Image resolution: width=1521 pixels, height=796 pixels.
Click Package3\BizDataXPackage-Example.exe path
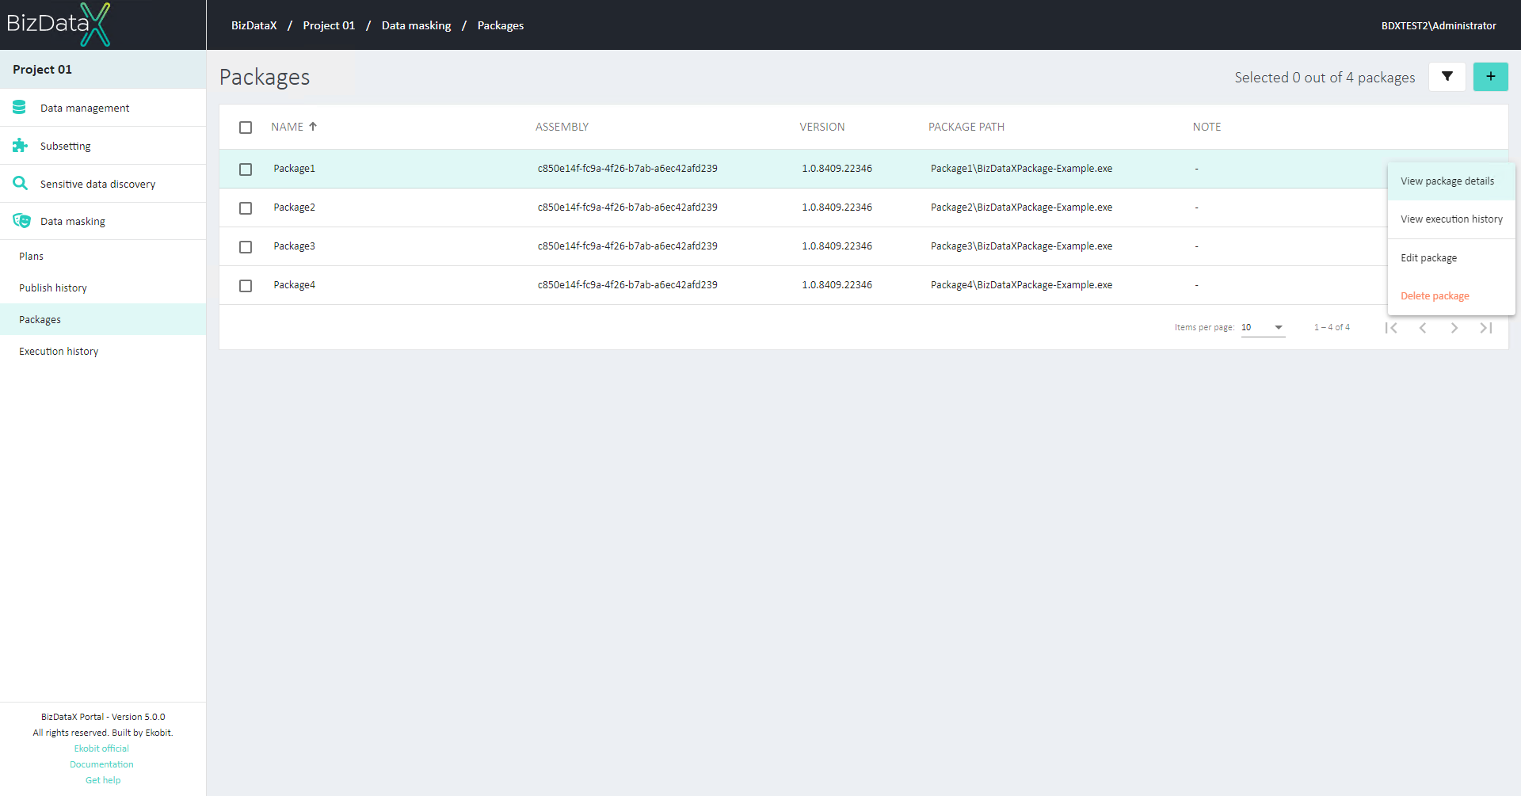[x=1021, y=246]
